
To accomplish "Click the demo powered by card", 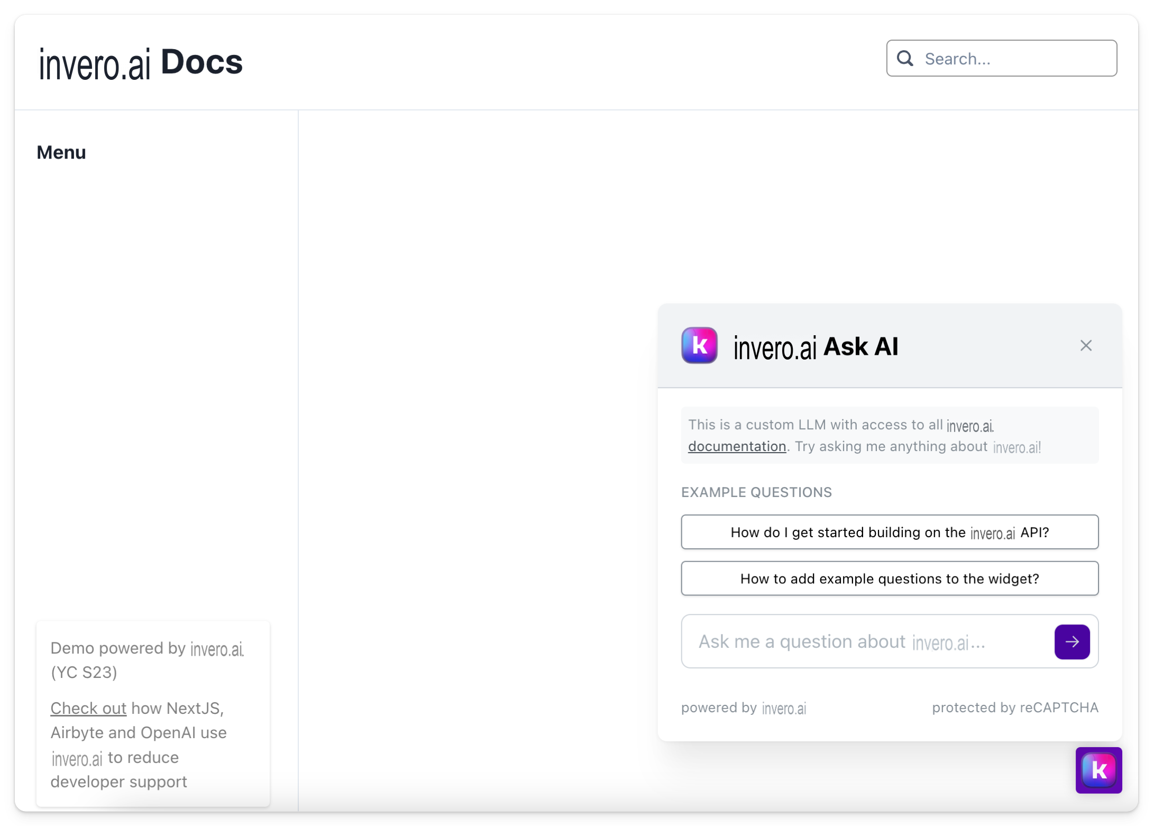I will pos(153,714).
